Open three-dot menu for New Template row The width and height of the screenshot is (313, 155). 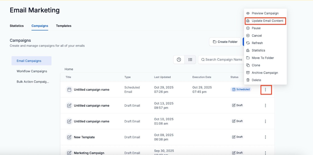click(265, 137)
